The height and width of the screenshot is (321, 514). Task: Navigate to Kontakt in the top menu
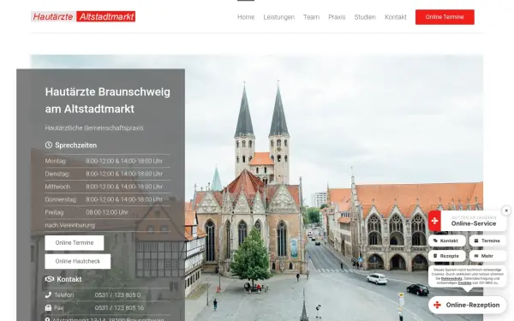point(395,17)
